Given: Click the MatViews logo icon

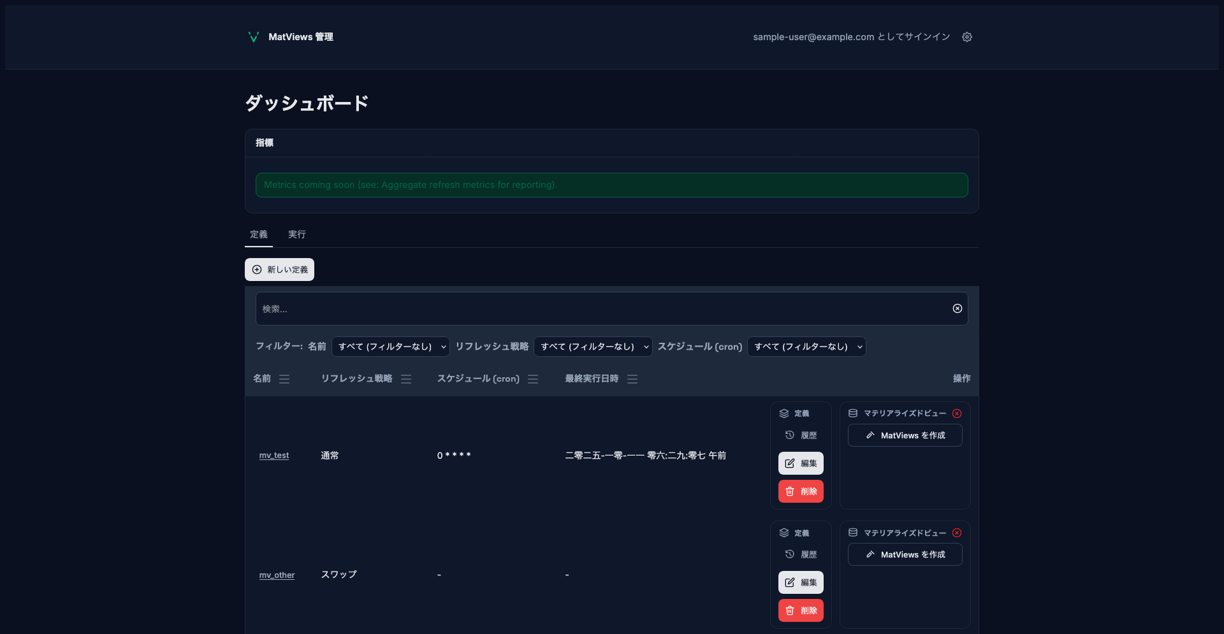Looking at the screenshot, I should 253,37.
